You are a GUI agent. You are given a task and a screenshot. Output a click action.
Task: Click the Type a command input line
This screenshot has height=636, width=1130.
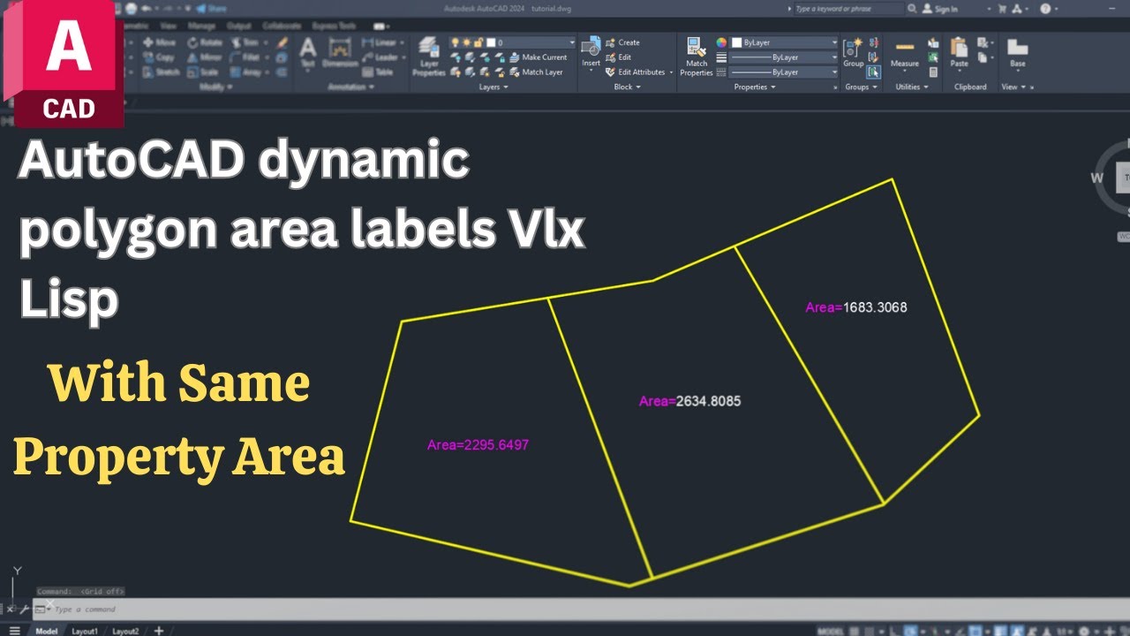[583, 609]
